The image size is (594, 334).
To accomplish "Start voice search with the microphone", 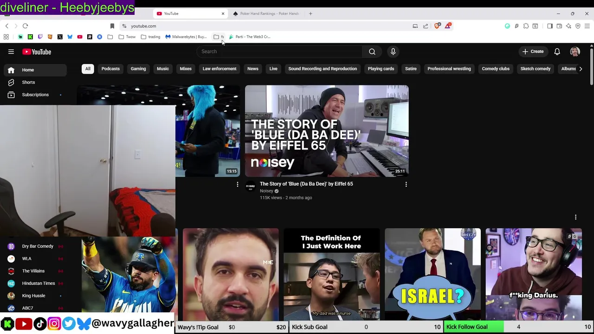I will pos(393,51).
